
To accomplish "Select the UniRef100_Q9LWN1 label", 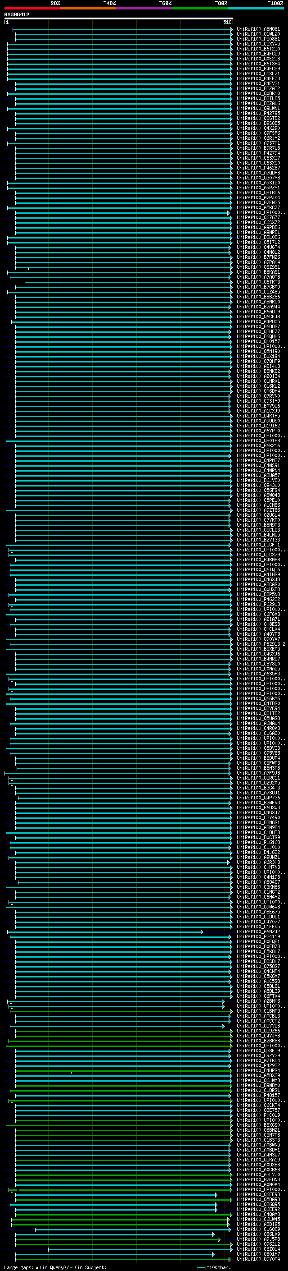I will coord(258,108).
